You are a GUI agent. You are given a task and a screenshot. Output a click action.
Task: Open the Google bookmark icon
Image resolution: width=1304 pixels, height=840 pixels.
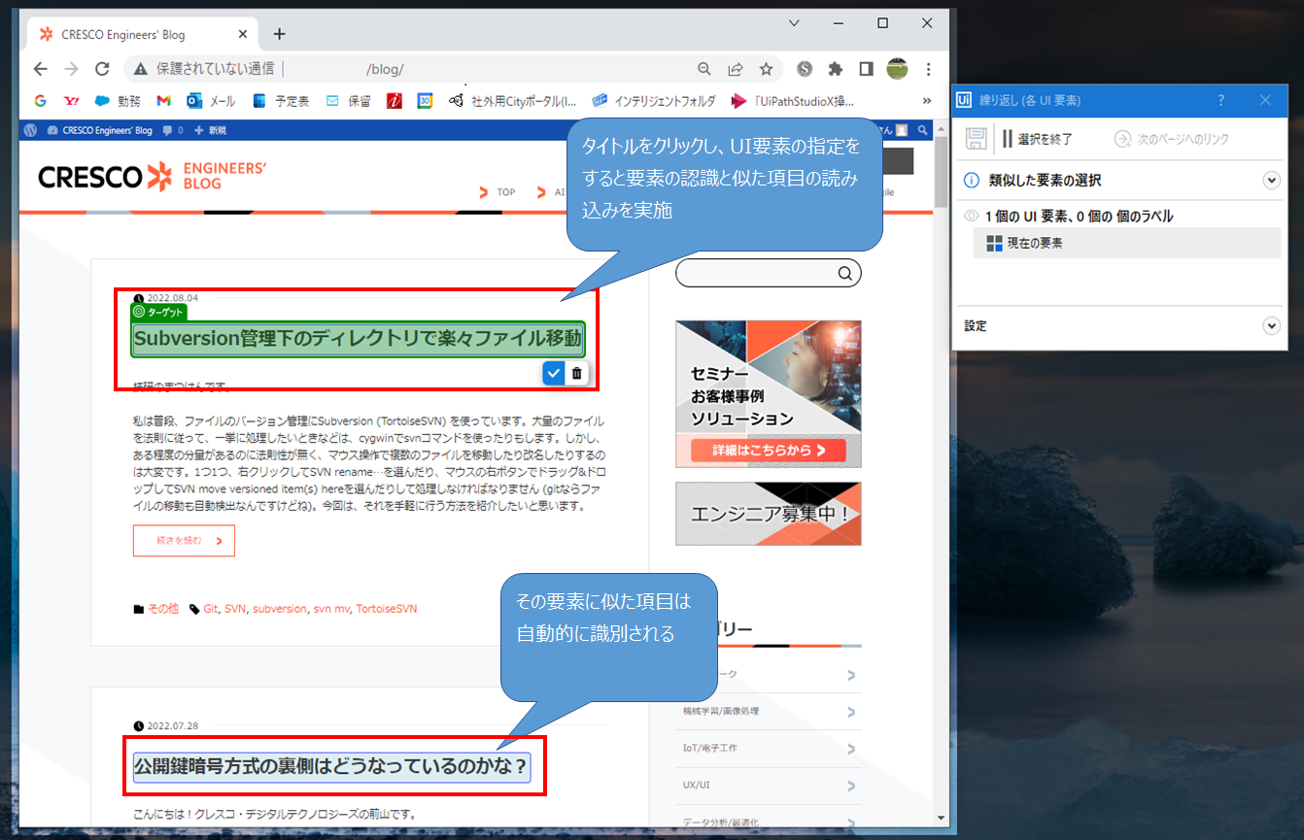point(40,100)
